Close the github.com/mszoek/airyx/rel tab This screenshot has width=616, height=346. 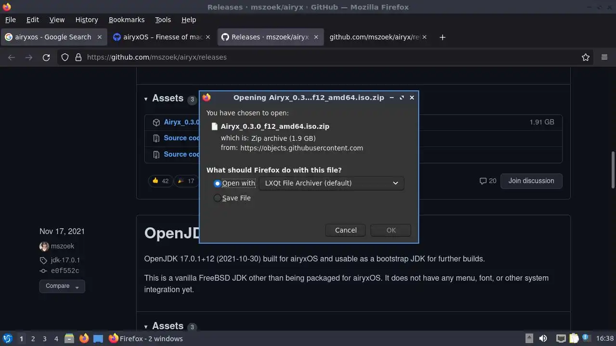pos(424,37)
